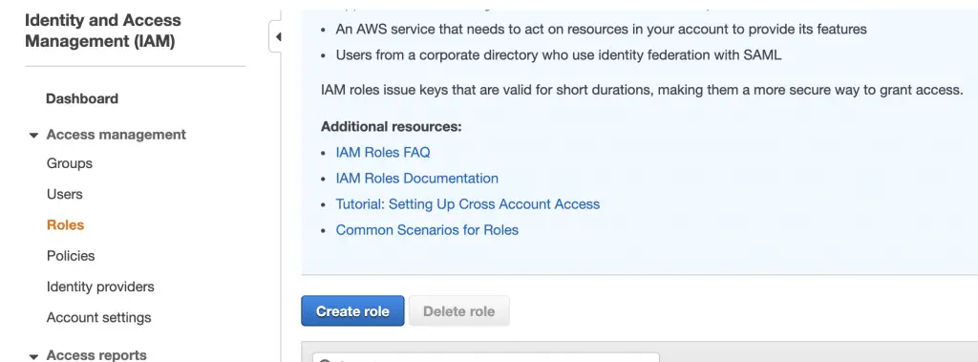The image size is (978, 362).
Task: Open Common Scenarios for Roles link
Action: (x=427, y=229)
